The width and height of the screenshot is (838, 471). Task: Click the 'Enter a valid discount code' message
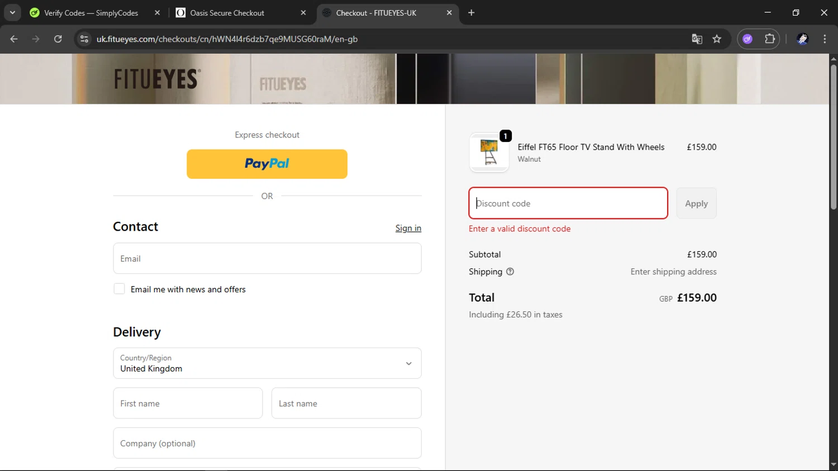(x=520, y=229)
